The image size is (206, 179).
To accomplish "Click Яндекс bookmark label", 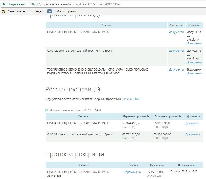I will [x=39, y=11].
